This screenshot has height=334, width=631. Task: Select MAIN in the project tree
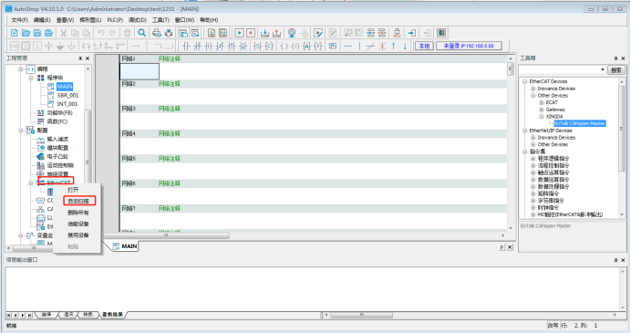click(65, 87)
